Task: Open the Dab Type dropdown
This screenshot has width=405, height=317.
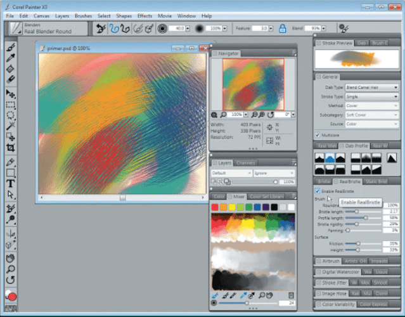Action: 370,87
